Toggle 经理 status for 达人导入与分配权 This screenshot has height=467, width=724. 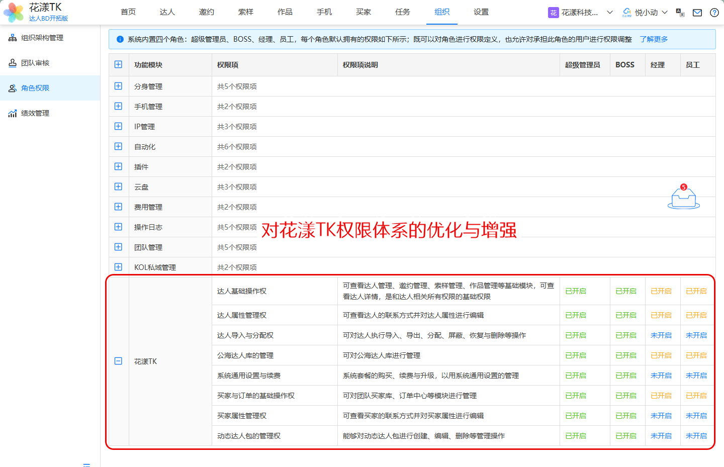pyautogui.click(x=661, y=335)
